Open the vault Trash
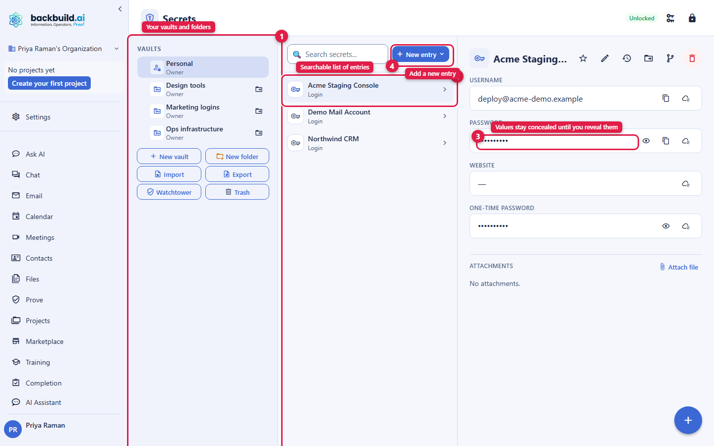This screenshot has height=446, width=714. point(237,192)
